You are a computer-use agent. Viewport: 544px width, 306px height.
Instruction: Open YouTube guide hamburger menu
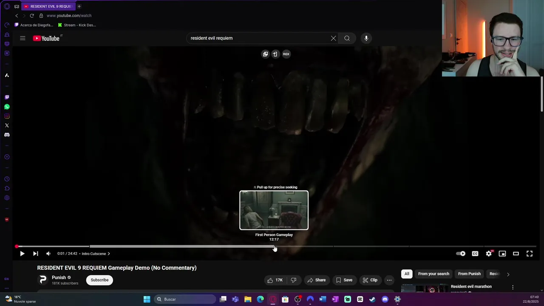pos(23,38)
